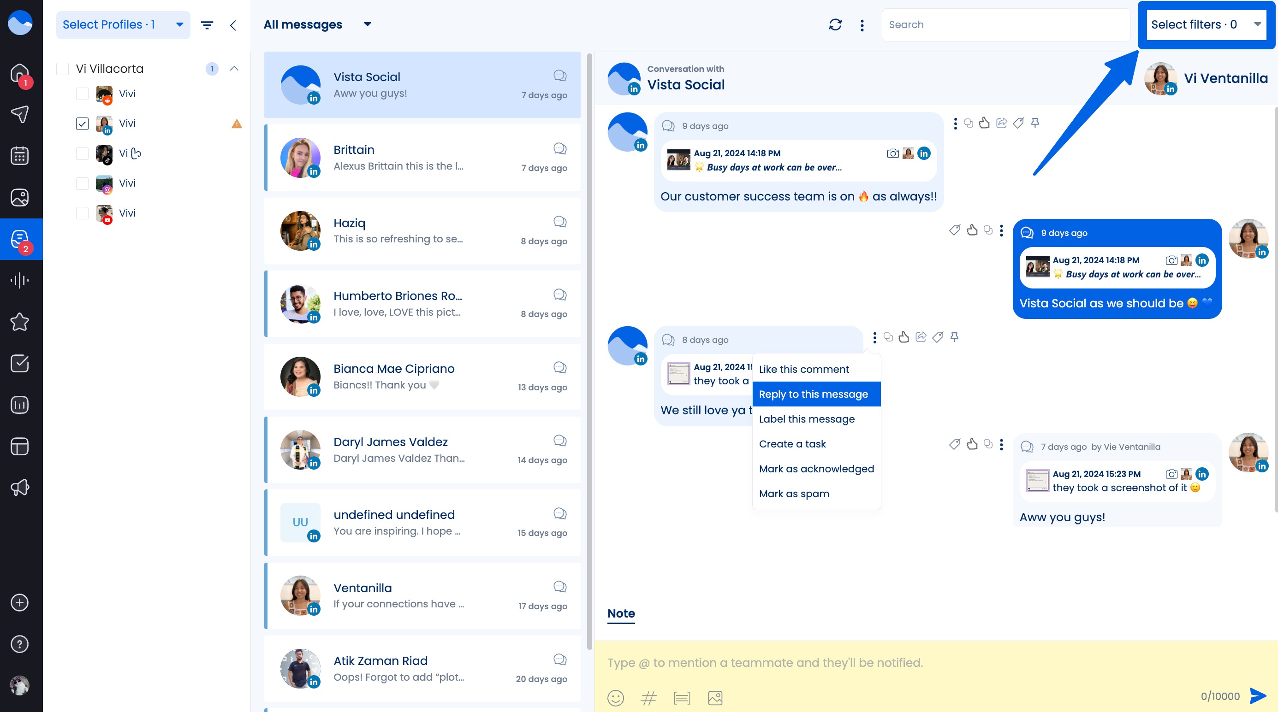Insert an image into the reply

point(715,698)
